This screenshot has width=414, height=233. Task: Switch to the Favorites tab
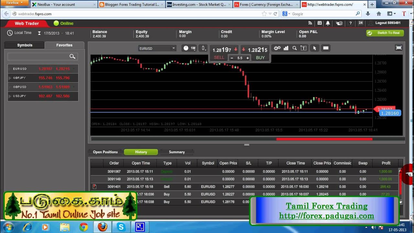tap(64, 45)
